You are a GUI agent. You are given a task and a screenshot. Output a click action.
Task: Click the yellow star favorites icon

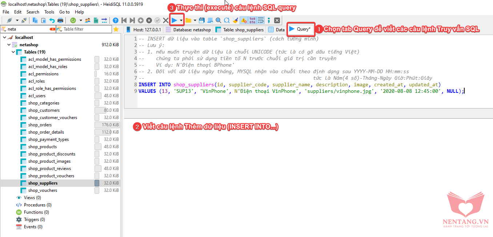[116, 29]
